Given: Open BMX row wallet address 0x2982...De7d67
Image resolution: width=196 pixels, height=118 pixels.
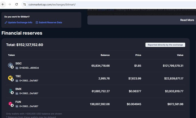Looking at the screenshot, I should [29, 93].
